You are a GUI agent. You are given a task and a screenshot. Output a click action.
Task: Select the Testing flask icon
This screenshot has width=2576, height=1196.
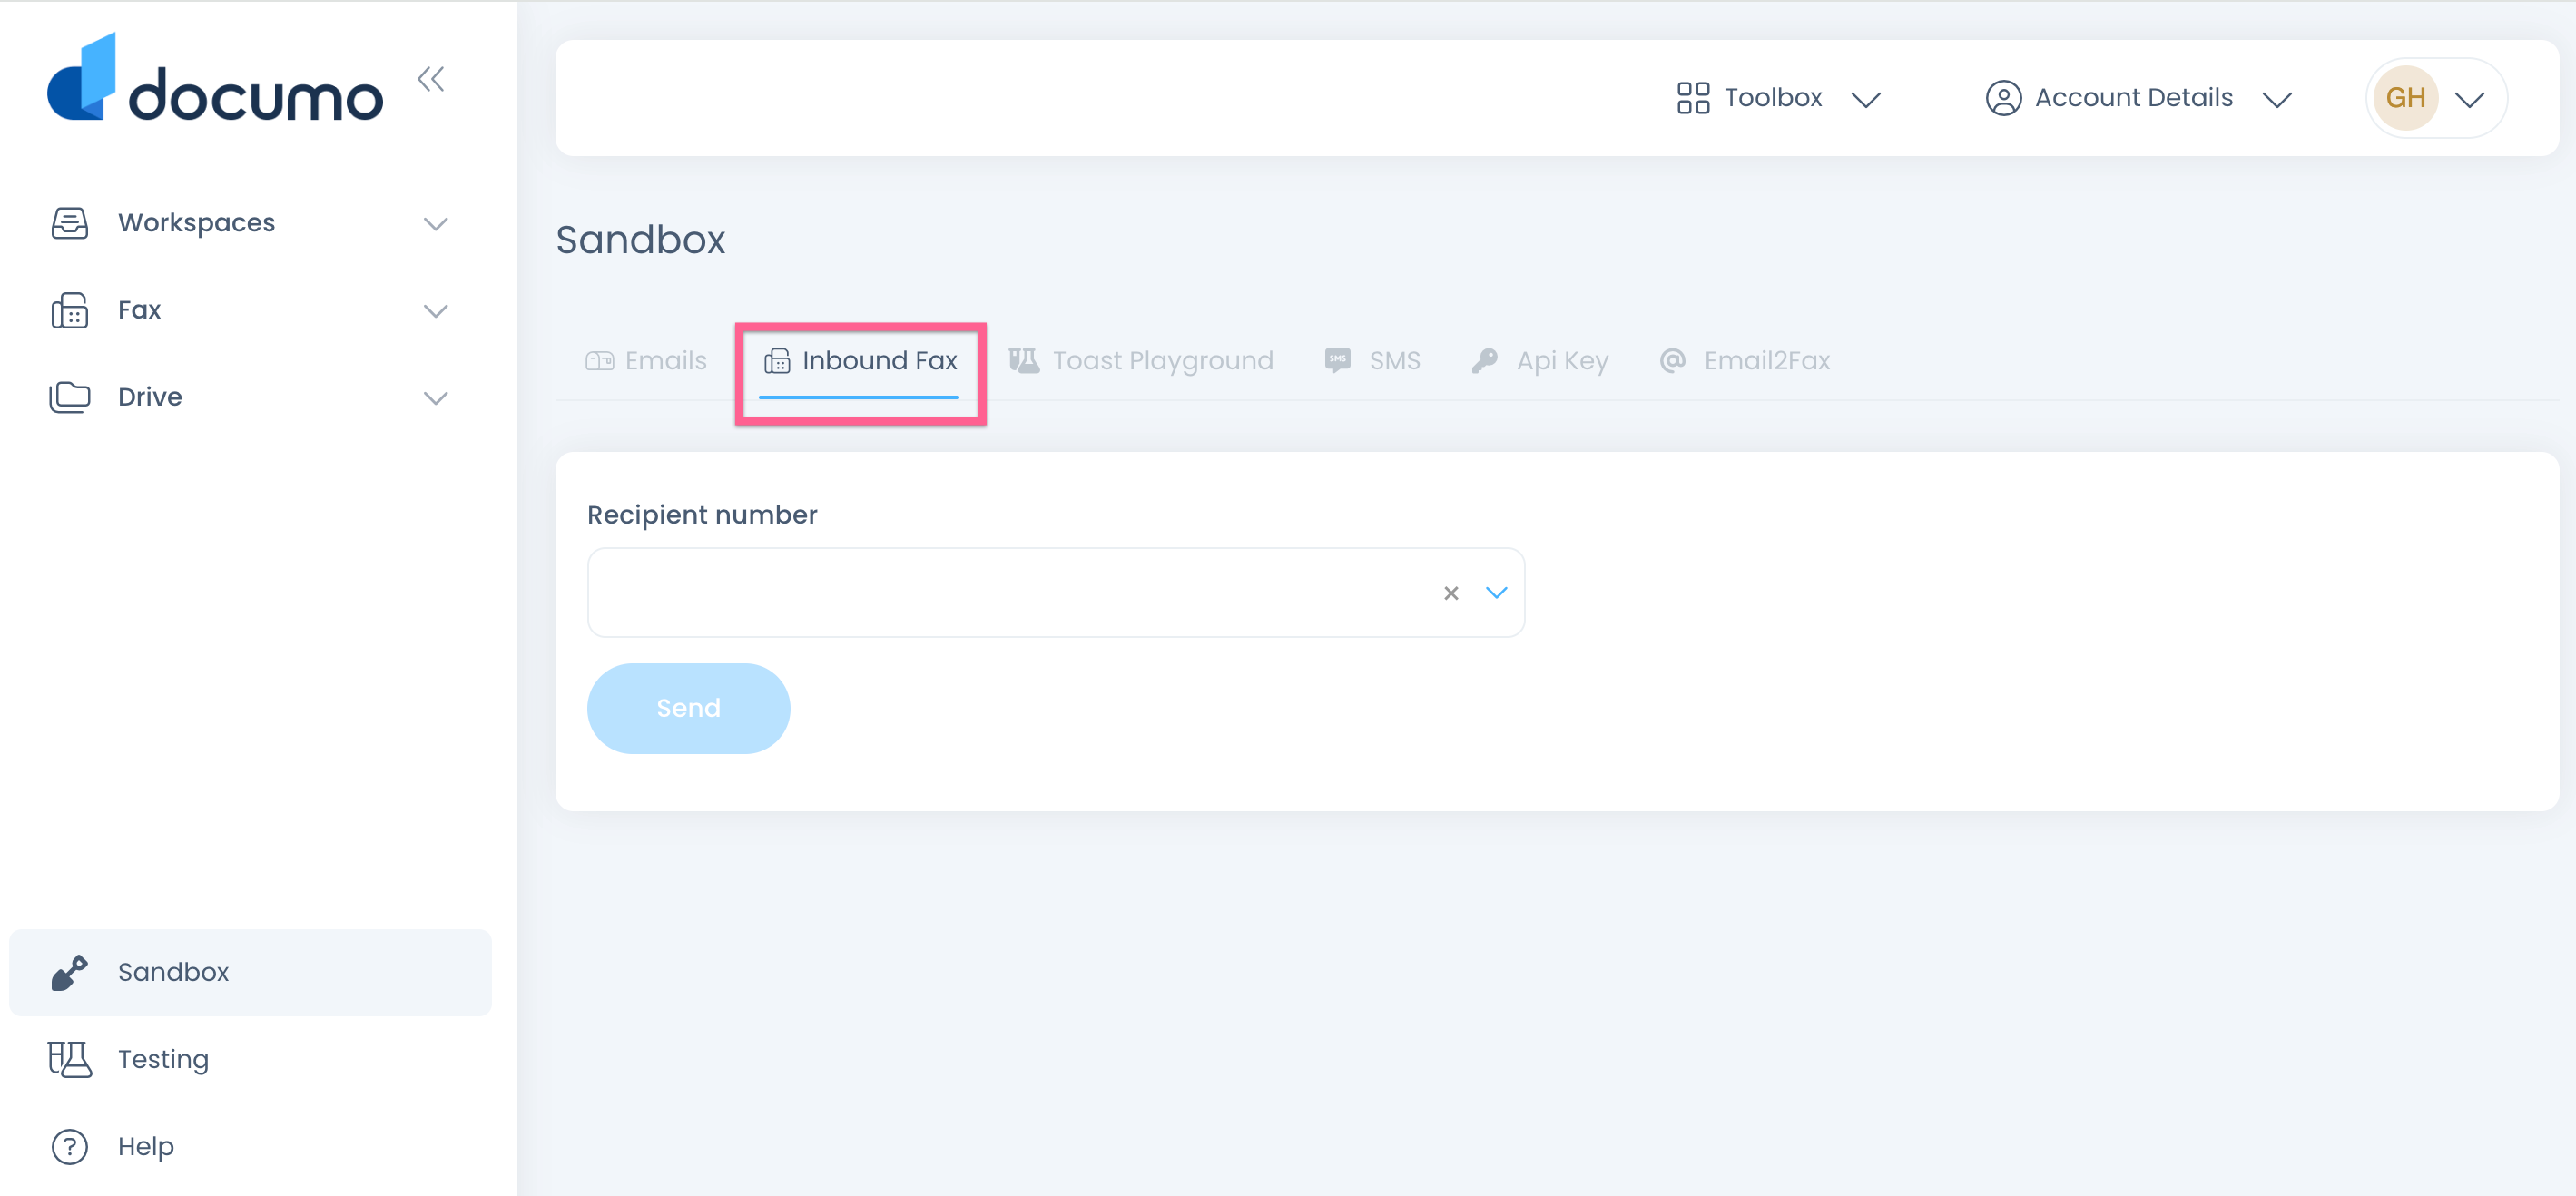coord(67,1058)
